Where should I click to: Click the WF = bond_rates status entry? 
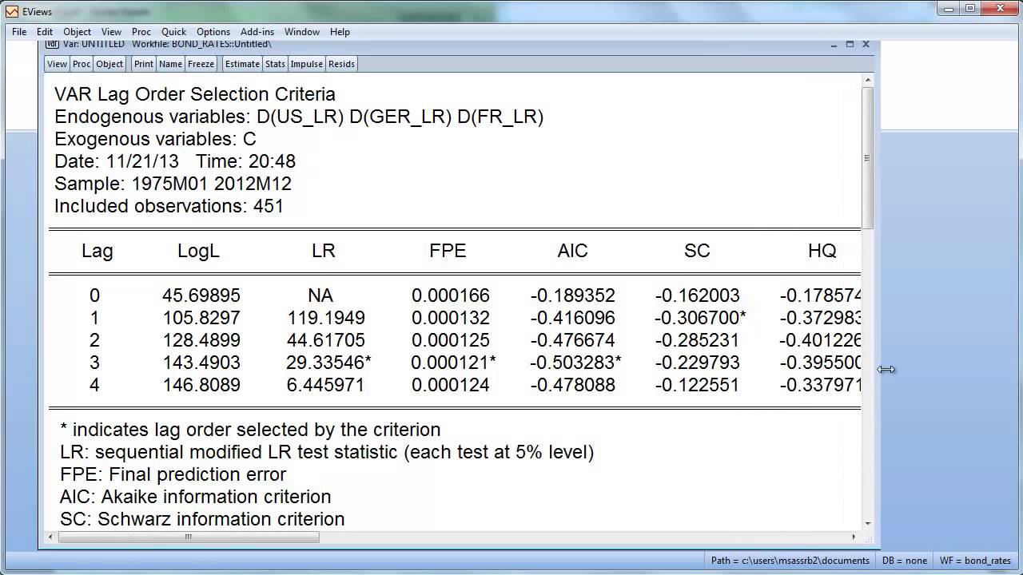tap(975, 561)
